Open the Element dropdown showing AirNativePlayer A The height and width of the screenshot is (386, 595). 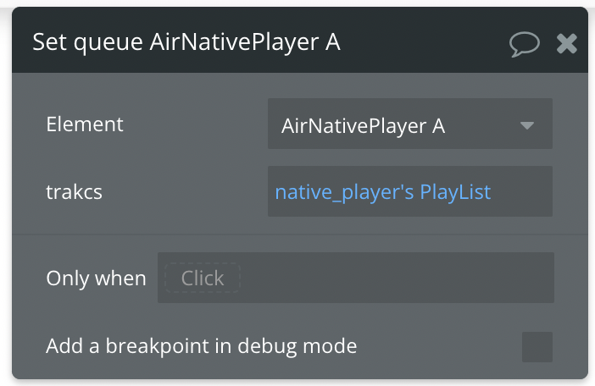click(410, 124)
